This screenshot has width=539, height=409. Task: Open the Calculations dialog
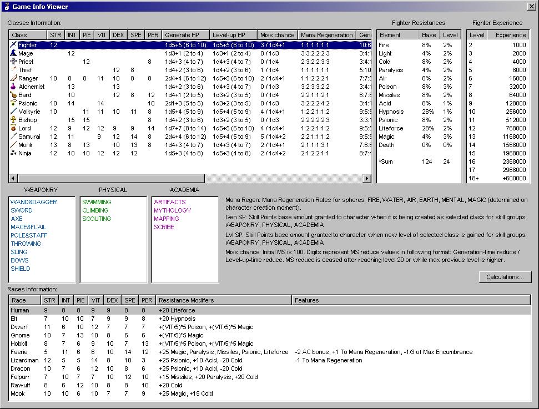pos(505,277)
